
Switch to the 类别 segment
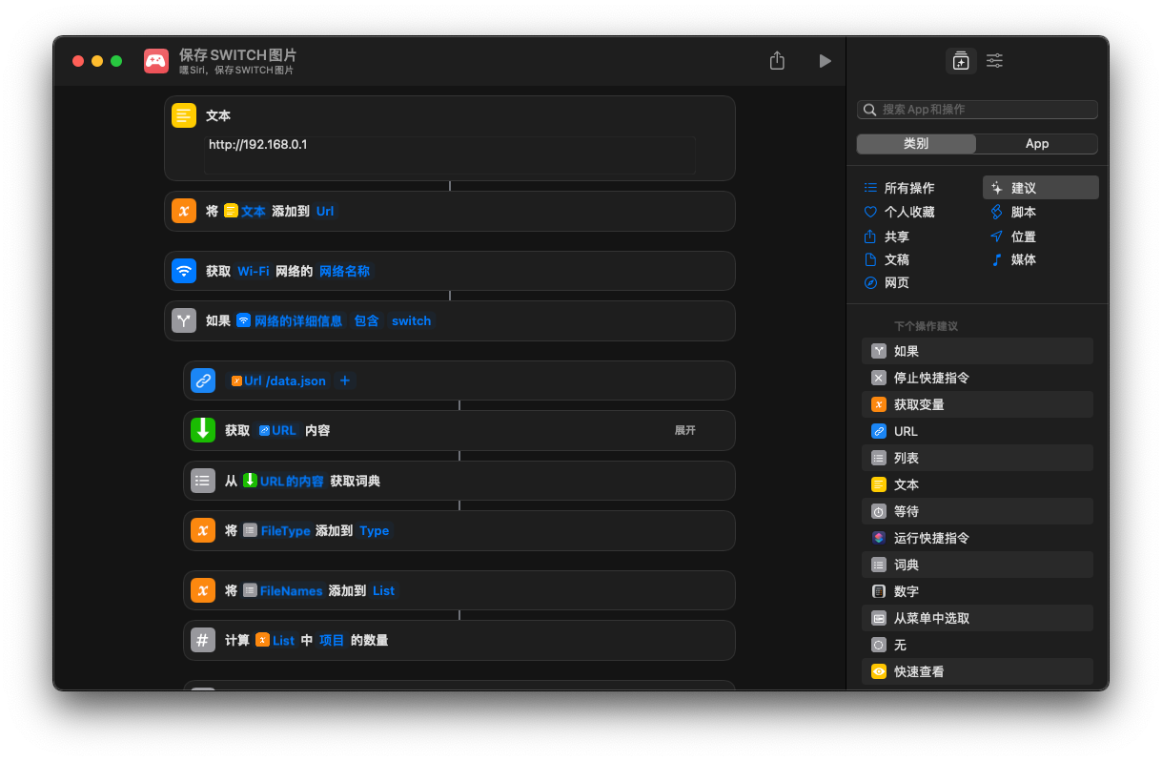[916, 144]
